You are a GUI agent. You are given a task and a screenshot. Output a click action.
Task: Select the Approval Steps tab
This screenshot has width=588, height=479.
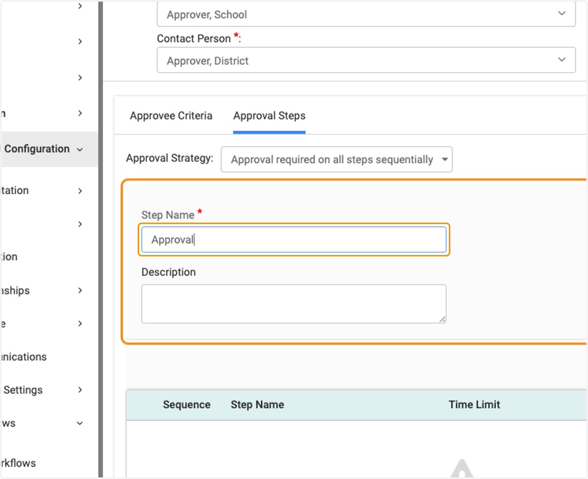[269, 116]
